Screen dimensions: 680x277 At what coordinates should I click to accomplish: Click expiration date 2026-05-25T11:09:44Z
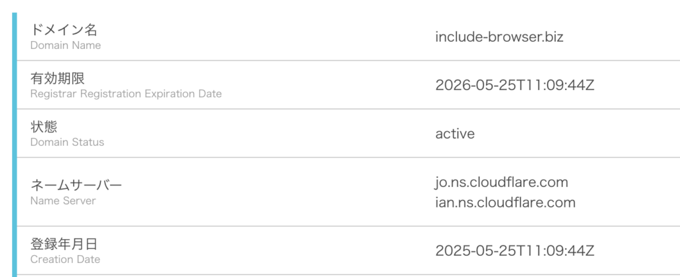tap(515, 85)
